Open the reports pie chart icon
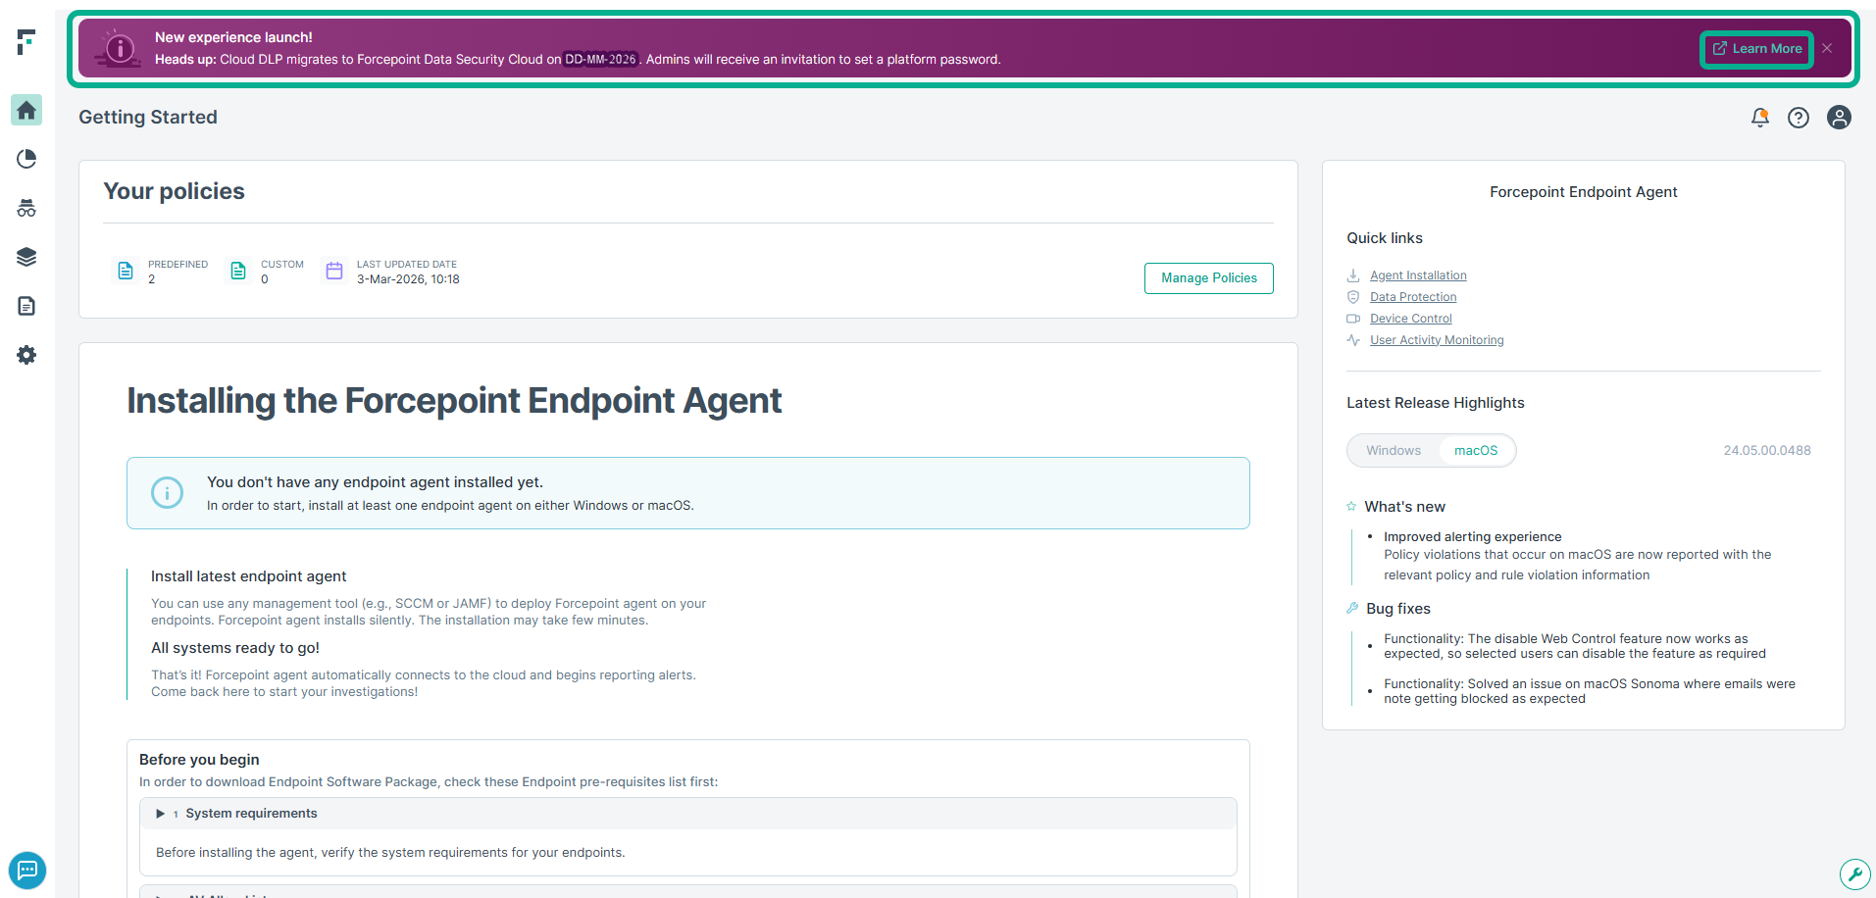 (x=26, y=159)
